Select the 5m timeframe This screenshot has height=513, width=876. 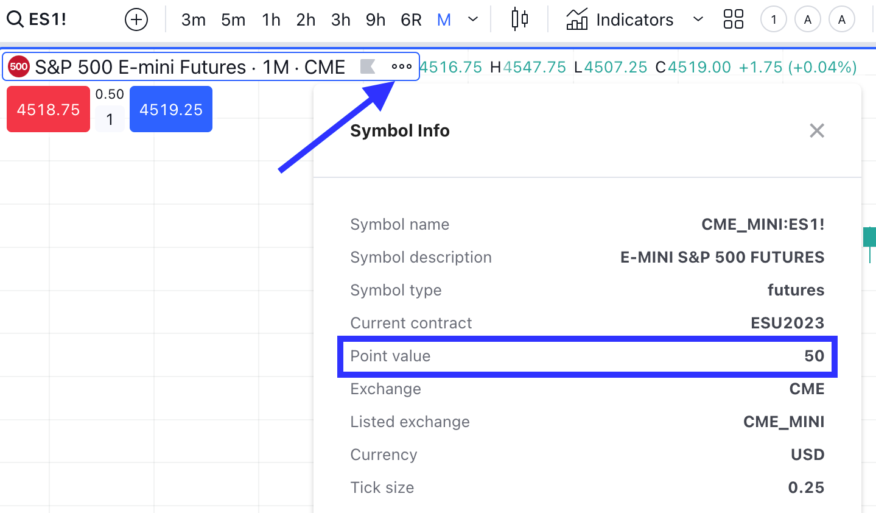(233, 20)
